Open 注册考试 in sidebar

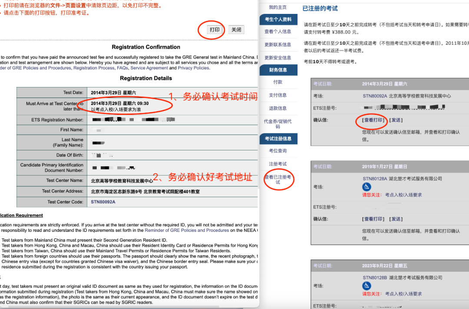point(277,164)
